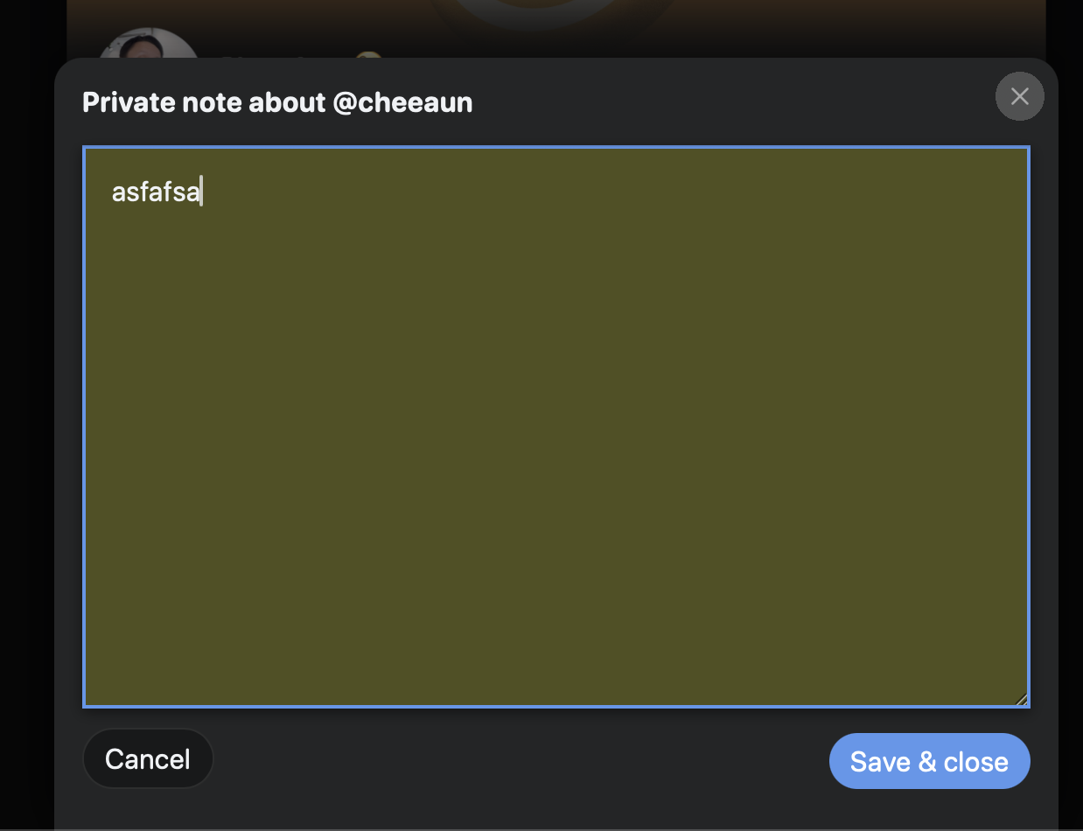This screenshot has width=1083, height=831.
Task: Click empty footer space between Cancel and Save
Action: [x=521, y=760]
